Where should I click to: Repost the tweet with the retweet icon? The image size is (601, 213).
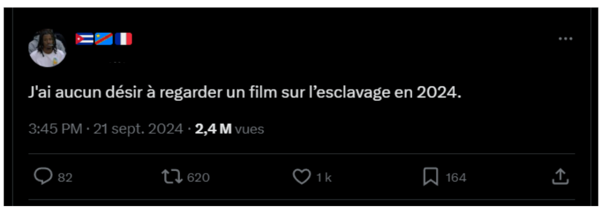(x=172, y=177)
